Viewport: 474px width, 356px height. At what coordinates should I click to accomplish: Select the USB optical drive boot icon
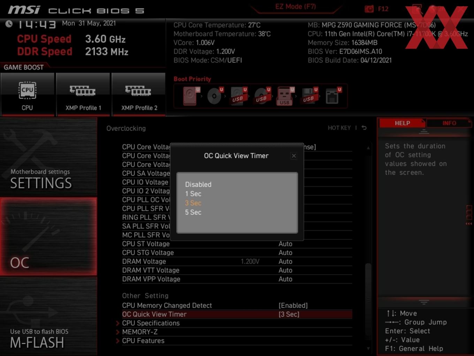262,96
